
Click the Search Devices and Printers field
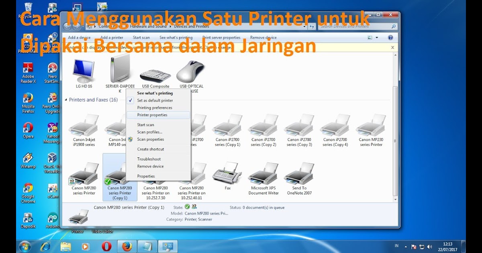(358, 27)
